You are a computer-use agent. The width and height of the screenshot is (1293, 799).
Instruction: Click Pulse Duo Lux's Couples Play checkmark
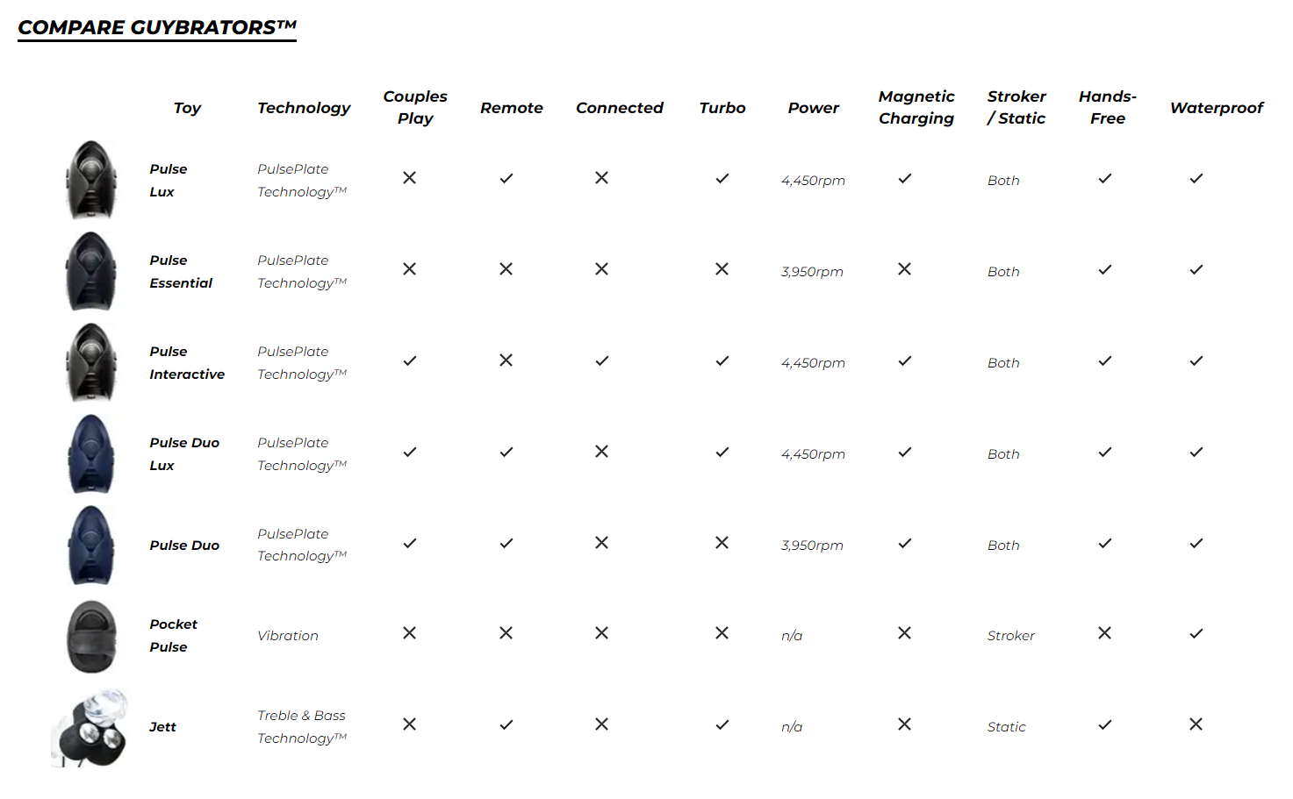pyautogui.click(x=409, y=452)
